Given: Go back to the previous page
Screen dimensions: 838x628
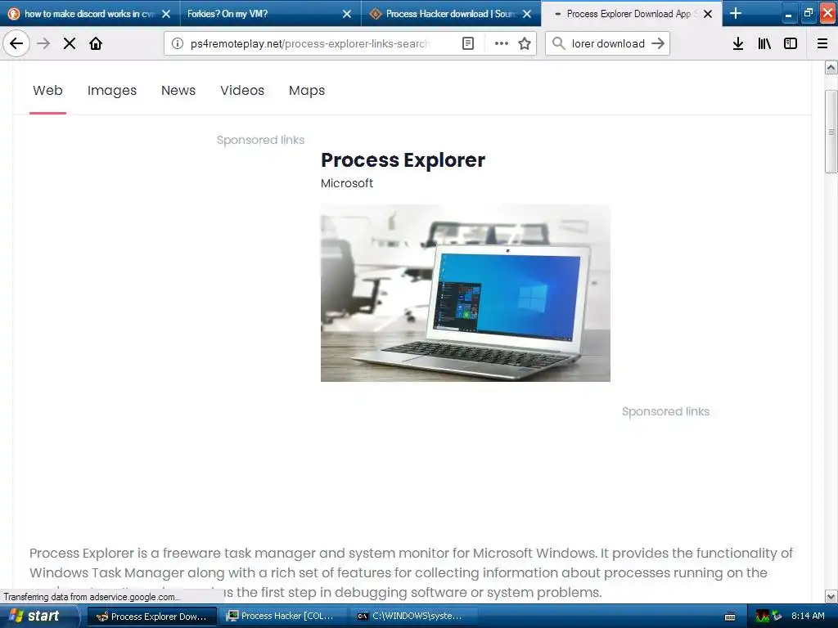Looking at the screenshot, I should coord(16,43).
